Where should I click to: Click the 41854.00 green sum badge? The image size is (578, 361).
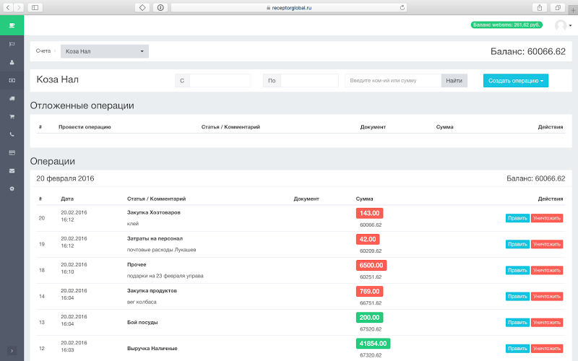pyautogui.click(x=373, y=344)
